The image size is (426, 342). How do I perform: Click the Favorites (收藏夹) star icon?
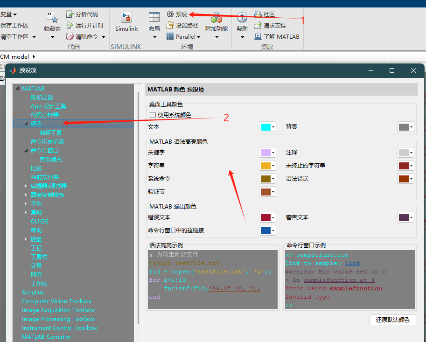point(52,17)
